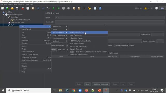The height and width of the screenshot is (93, 166).
Task: Choose BeanShell PreProcessor option
Action: pos(88,55)
